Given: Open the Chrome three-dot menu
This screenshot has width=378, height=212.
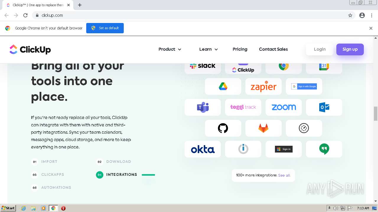Looking at the screenshot, I should (x=372, y=15).
